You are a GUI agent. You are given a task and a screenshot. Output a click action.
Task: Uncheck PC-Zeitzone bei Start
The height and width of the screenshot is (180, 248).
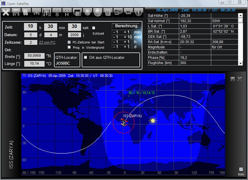tap(69, 42)
